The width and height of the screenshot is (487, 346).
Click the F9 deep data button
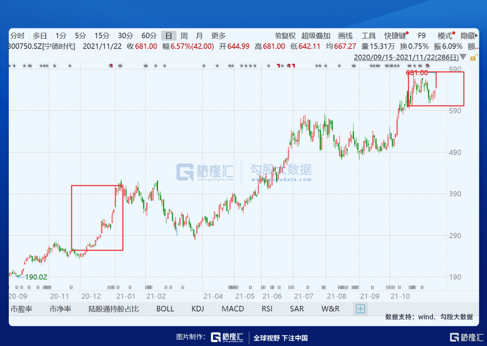(x=422, y=36)
